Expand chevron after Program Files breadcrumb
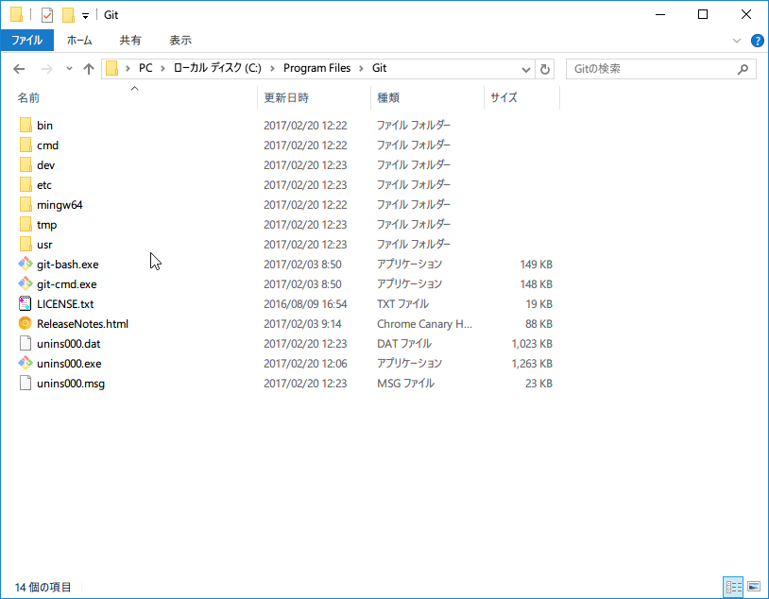 [x=362, y=69]
